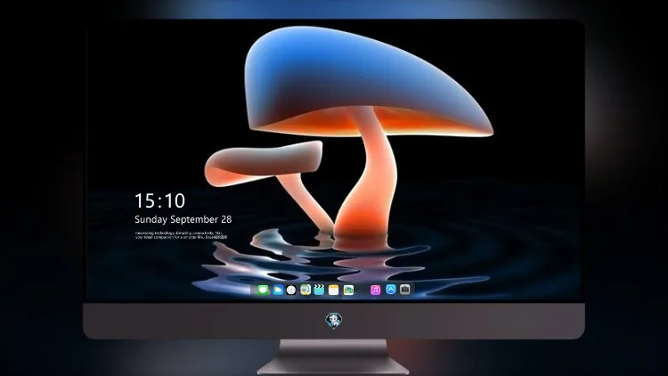
Task: Click the 15:10 clock widget
Action: 159,200
